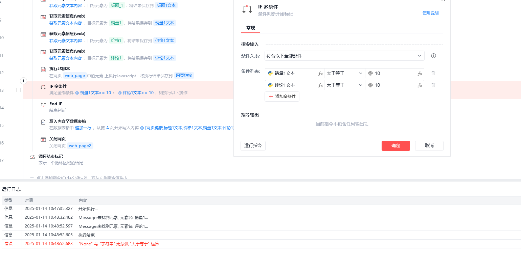The width and height of the screenshot is (521, 270).
Task: Click the info icon beside 条件关系
Action: [x=433, y=56]
